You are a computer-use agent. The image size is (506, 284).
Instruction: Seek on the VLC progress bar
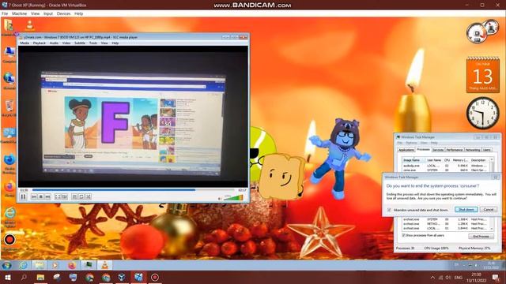click(x=134, y=190)
